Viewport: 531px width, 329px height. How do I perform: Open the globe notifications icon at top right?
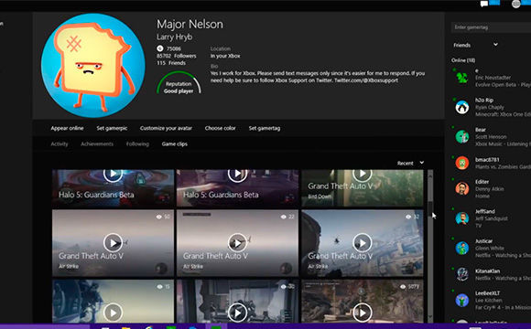[x=515, y=4]
